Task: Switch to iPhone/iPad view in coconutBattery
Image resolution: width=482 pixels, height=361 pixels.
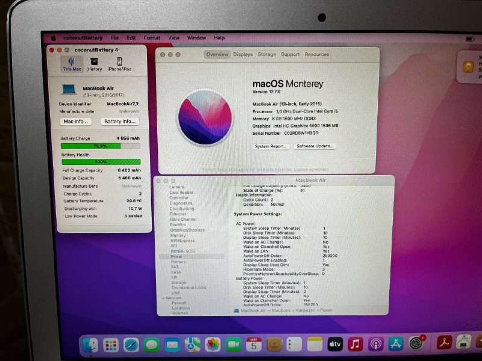Action: [x=119, y=63]
